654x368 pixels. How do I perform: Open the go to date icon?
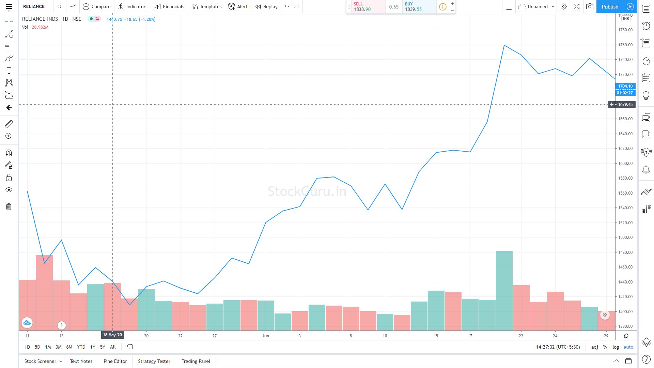click(x=130, y=347)
